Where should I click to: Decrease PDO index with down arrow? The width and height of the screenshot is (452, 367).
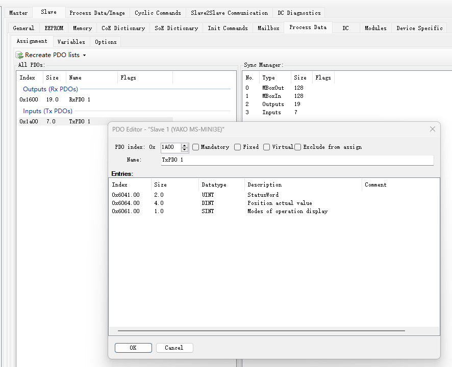click(x=185, y=150)
